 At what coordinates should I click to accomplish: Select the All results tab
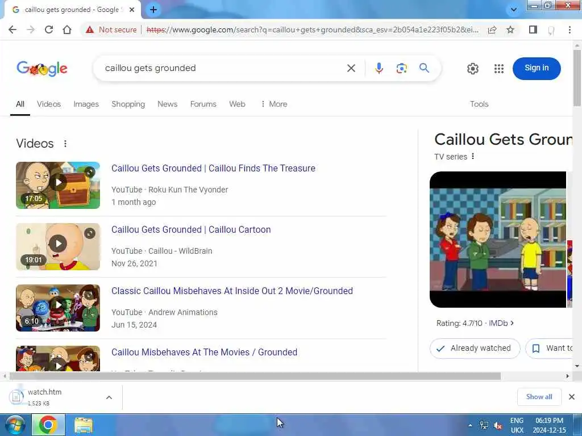click(x=20, y=104)
